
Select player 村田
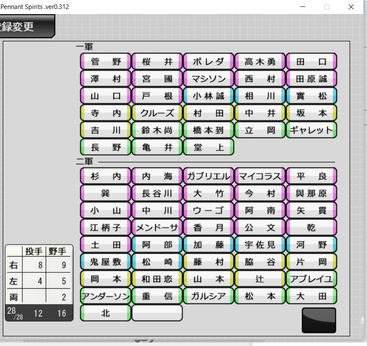coord(208,113)
